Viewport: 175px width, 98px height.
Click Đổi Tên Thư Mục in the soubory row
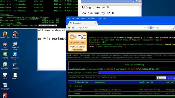click(x=114, y=93)
